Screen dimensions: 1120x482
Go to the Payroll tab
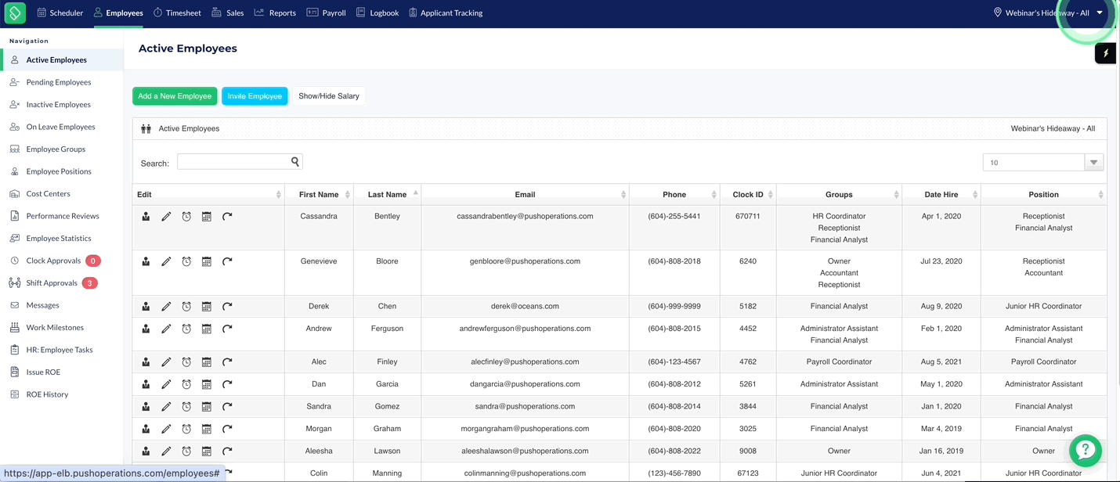pyautogui.click(x=326, y=13)
